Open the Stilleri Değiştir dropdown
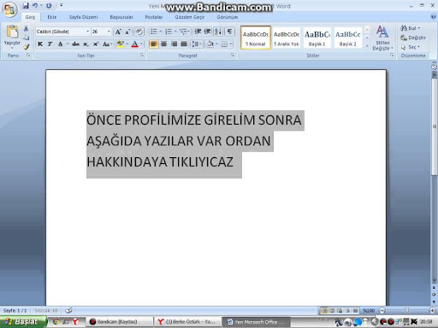This screenshot has height=328, width=438. click(382, 38)
